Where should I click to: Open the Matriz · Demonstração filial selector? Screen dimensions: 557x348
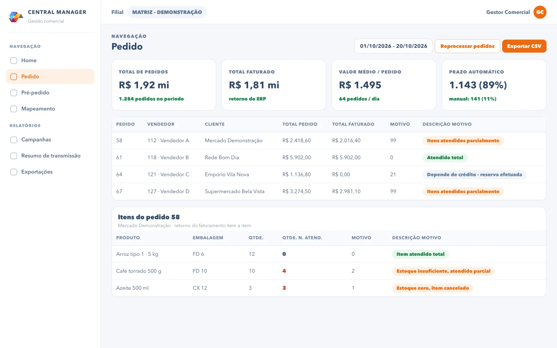coord(167,12)
